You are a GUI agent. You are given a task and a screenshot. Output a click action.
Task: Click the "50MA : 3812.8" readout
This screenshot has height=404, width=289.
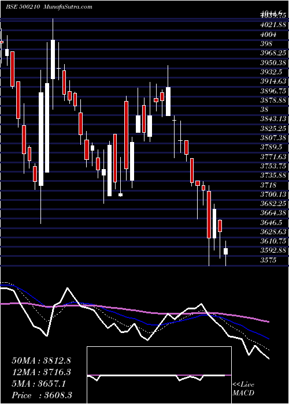(x=42, y=361)
